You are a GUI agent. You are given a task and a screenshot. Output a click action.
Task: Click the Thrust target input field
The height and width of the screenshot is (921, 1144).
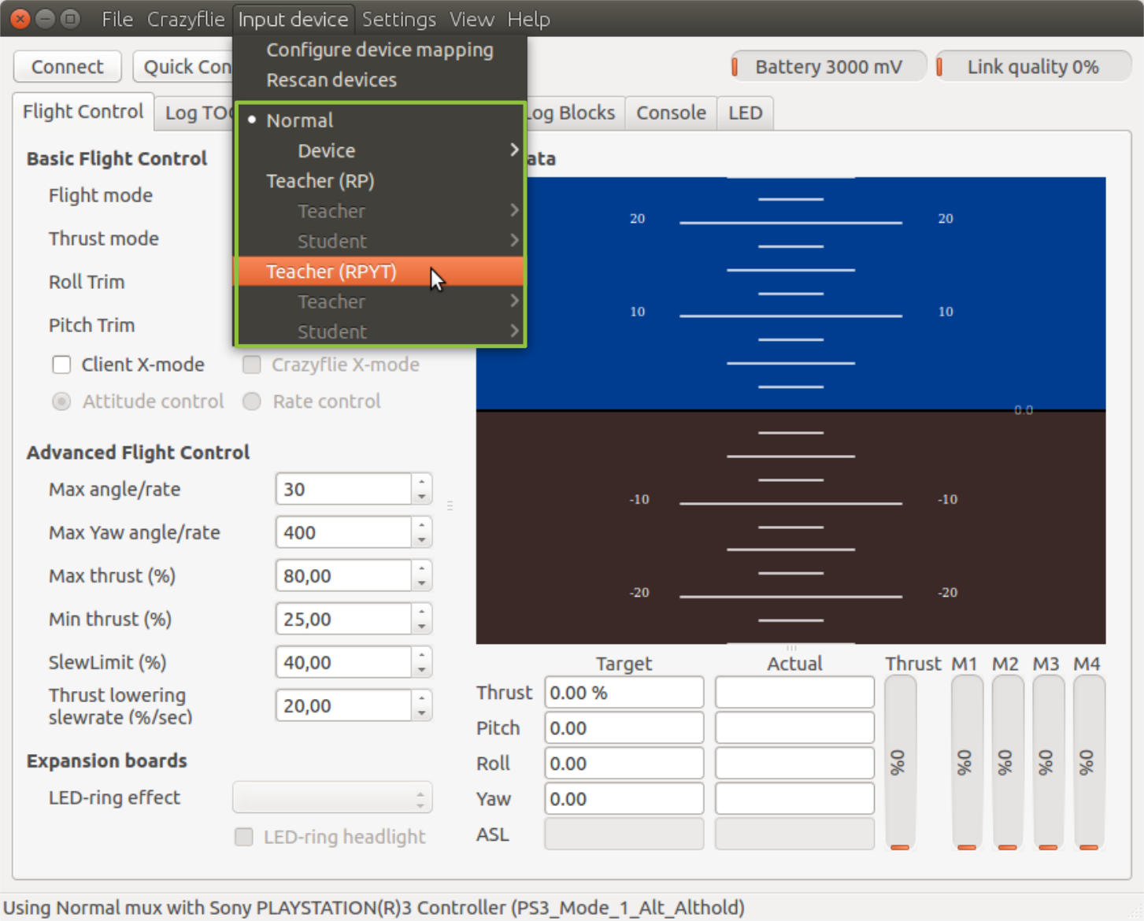coord(623,692)
